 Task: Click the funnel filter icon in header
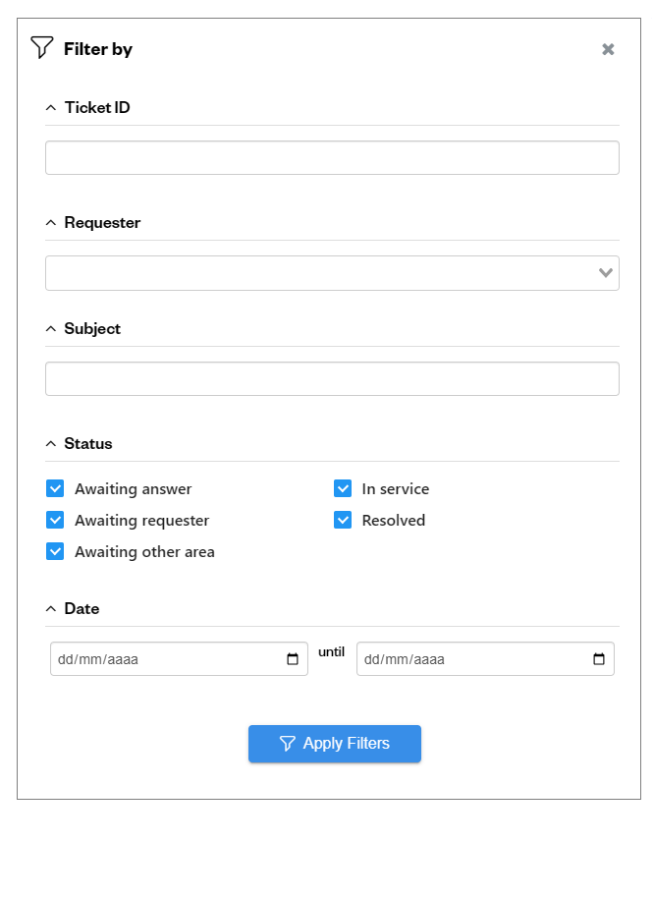coord(41,47)
